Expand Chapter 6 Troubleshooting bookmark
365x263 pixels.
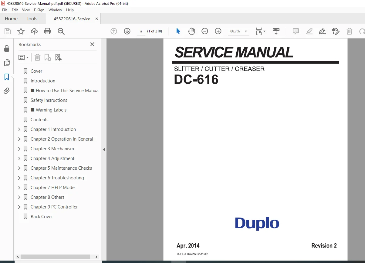(x=19, y=178)
